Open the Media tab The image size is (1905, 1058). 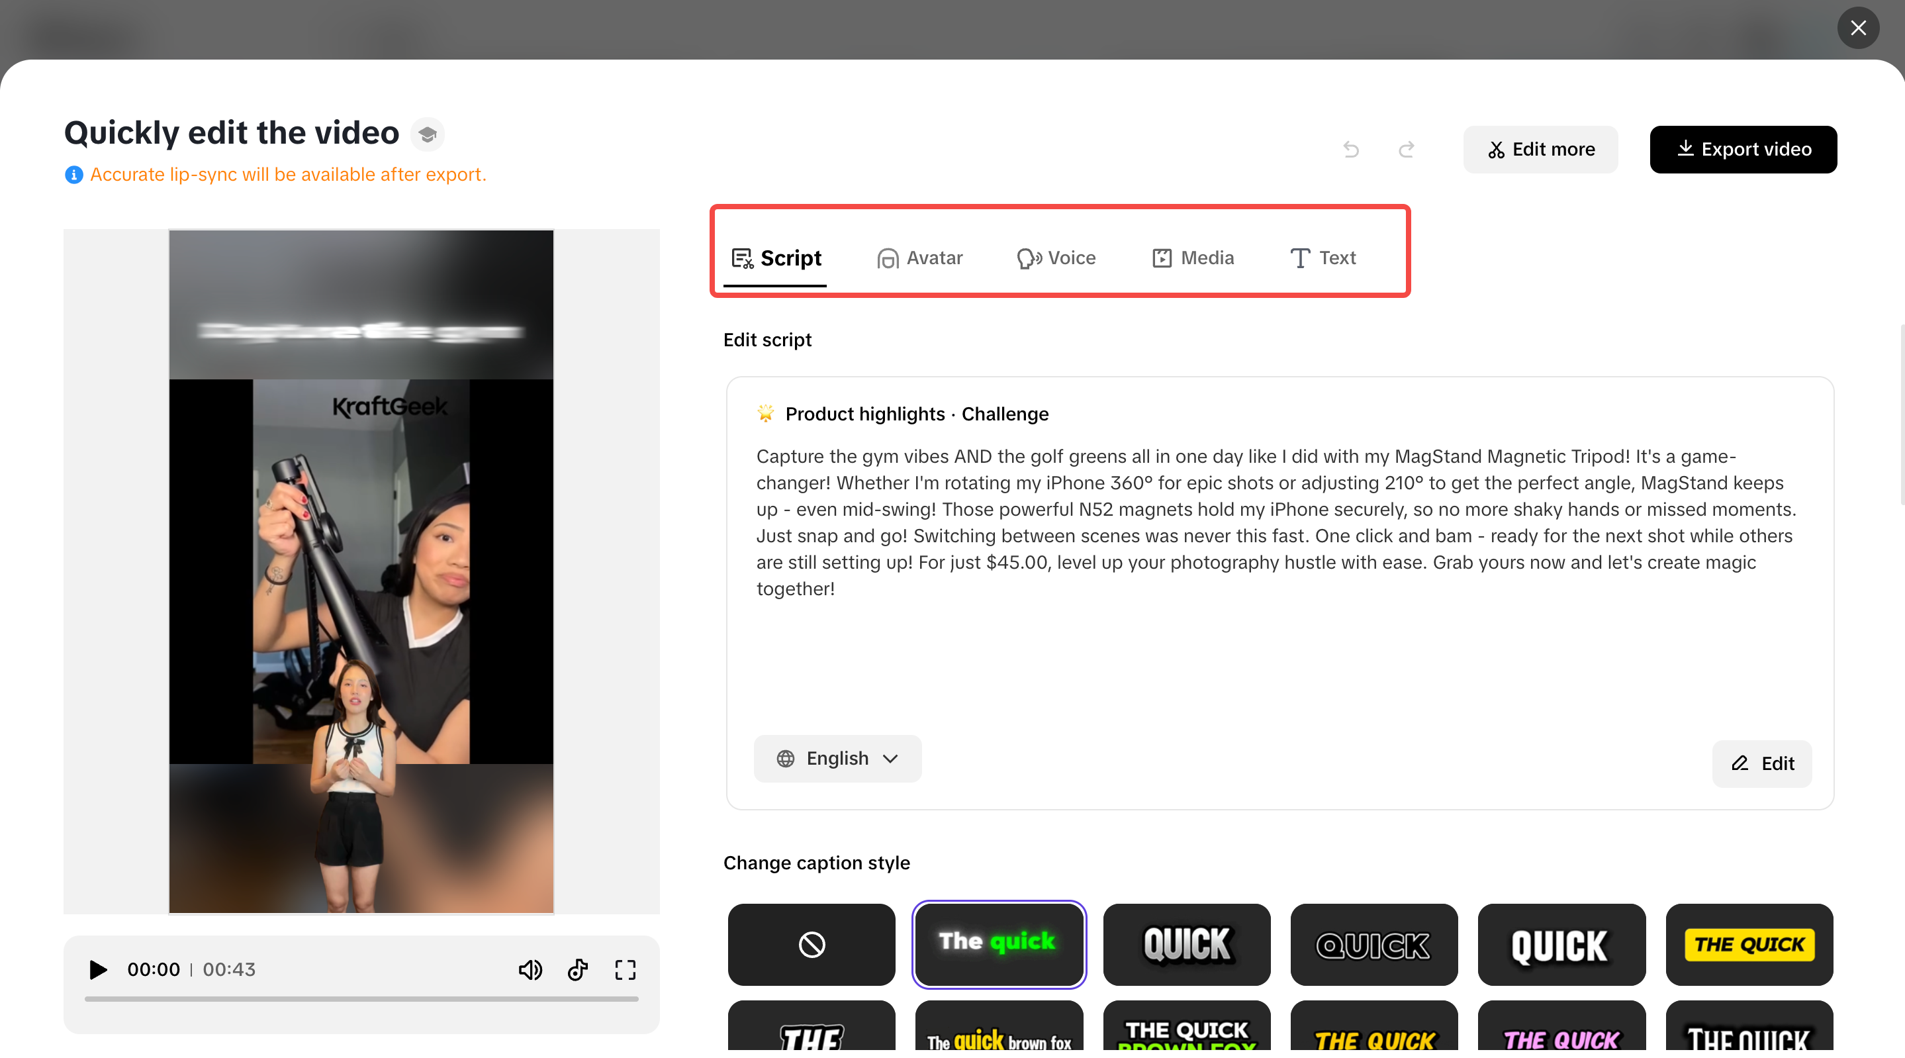1193,258
